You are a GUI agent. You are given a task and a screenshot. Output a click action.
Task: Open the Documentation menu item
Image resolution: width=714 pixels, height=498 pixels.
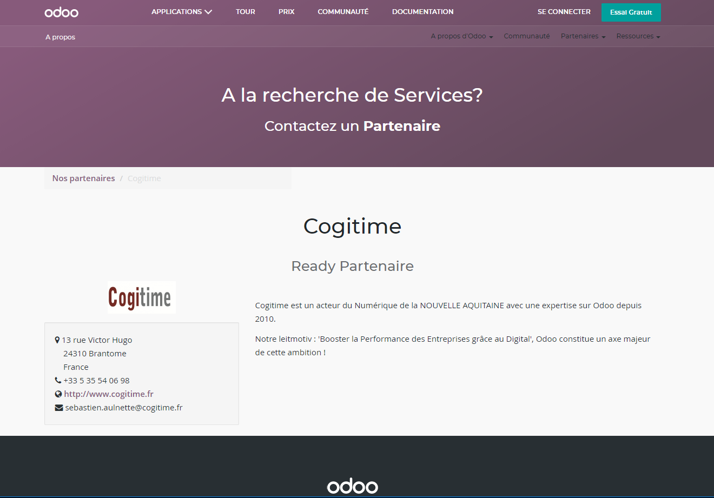(x=423, y=12)
